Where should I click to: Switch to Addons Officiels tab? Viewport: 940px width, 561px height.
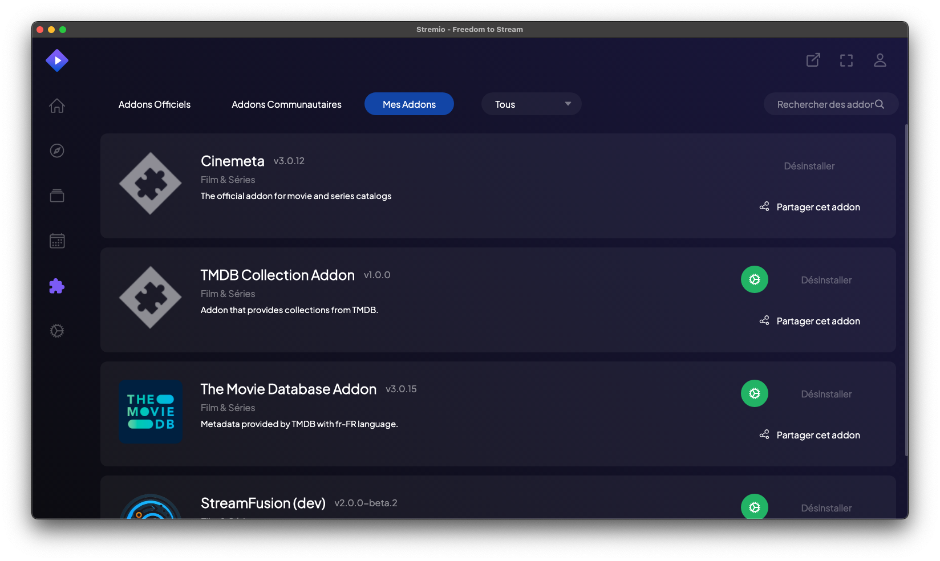coord(155,104)
